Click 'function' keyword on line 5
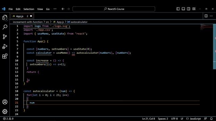This screenshot has width=216, height=121. point(30,41)
